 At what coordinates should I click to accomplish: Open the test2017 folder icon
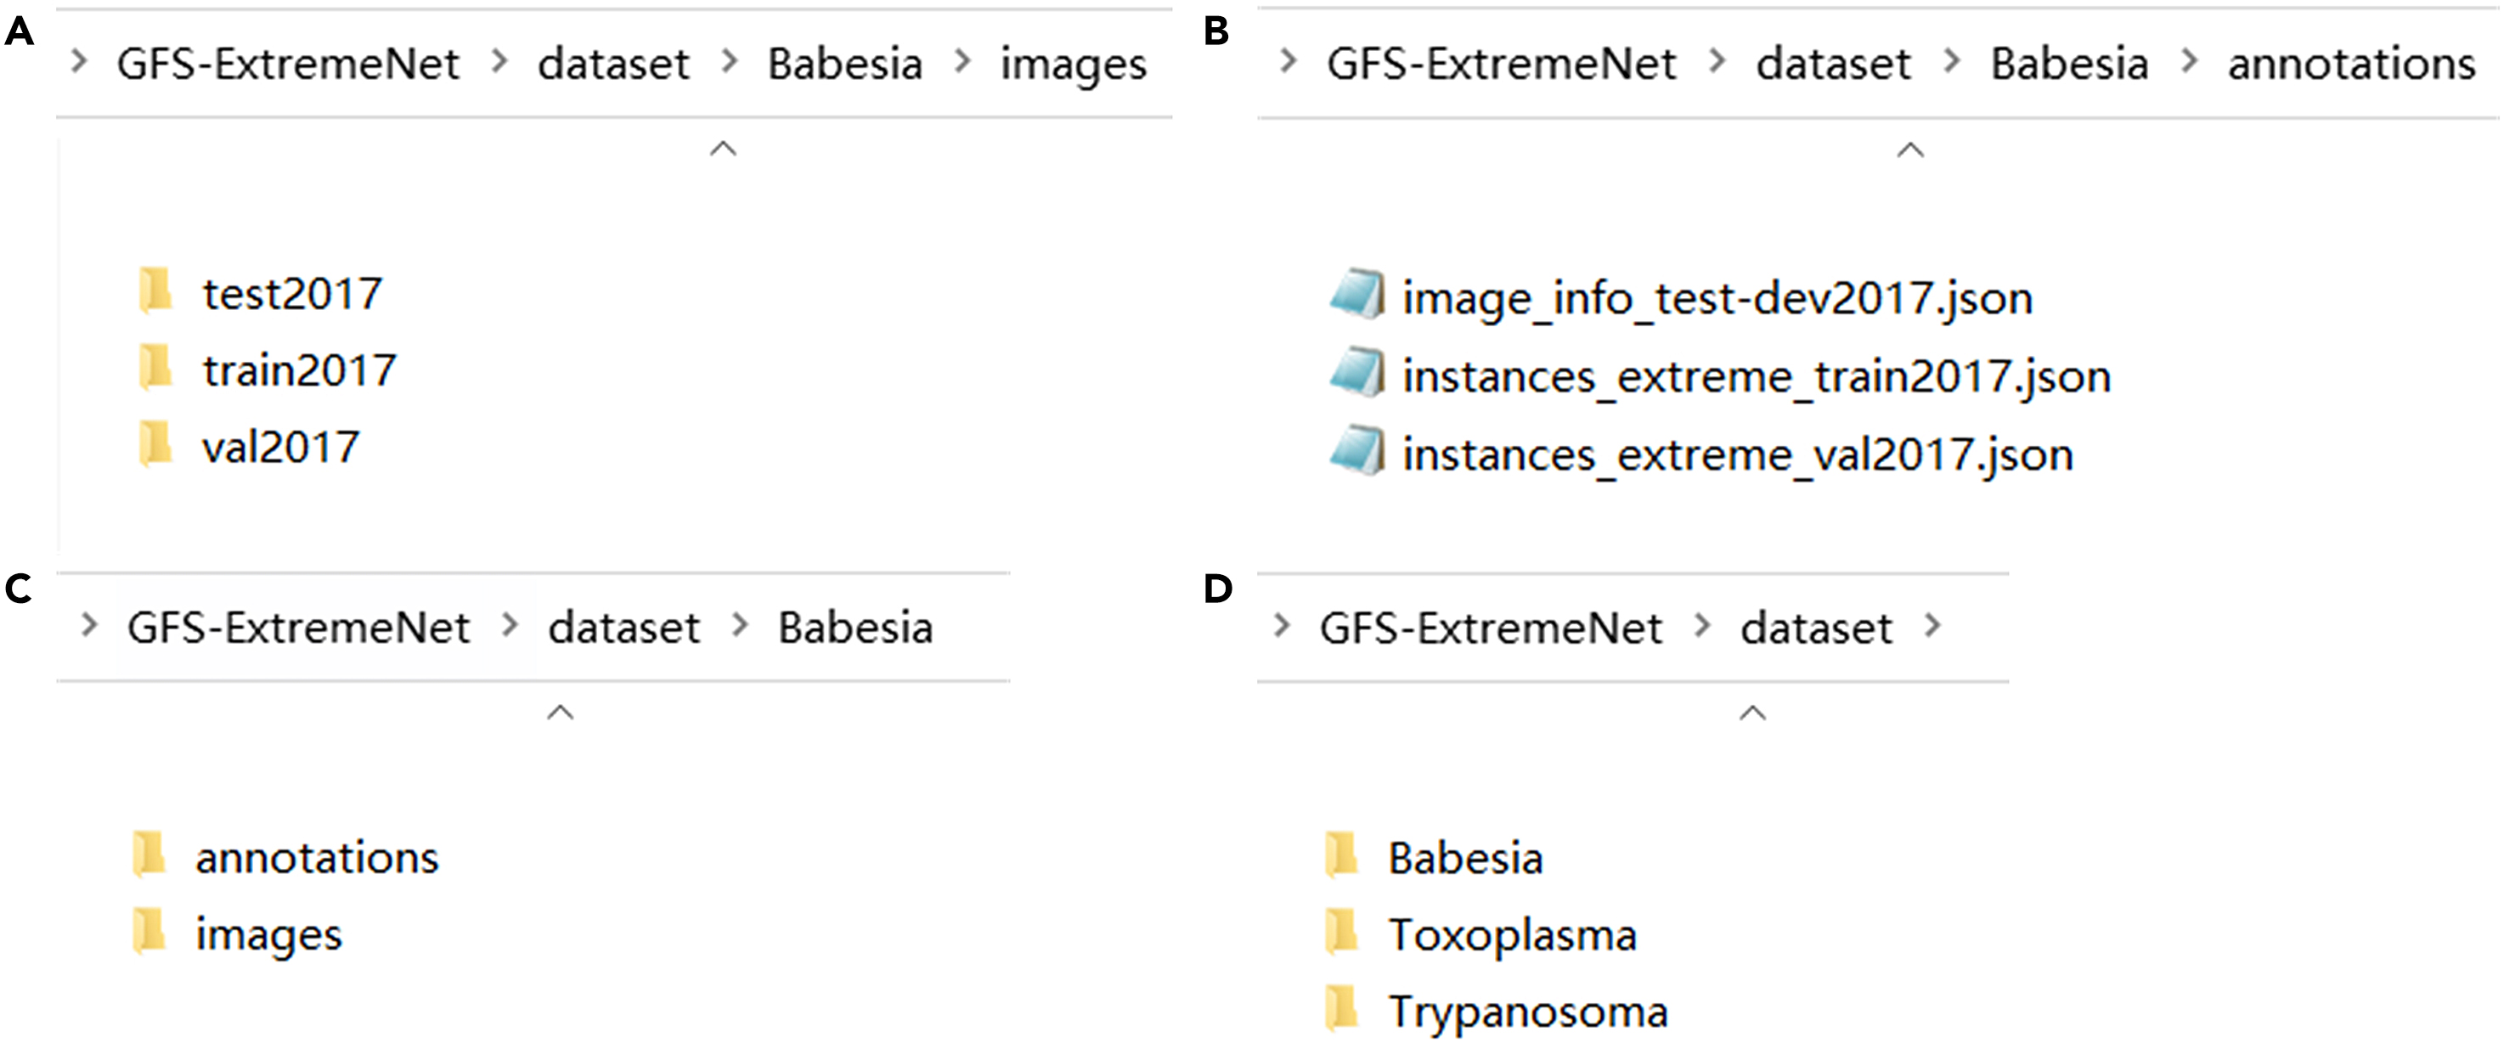point(155,290)
